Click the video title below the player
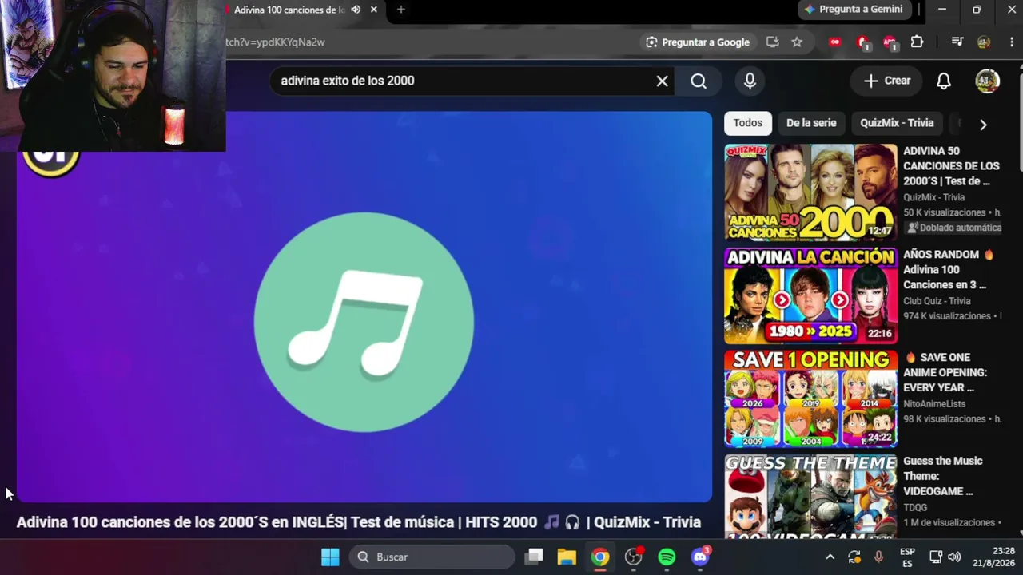The image size is (1023, 575). pos(359,522)
